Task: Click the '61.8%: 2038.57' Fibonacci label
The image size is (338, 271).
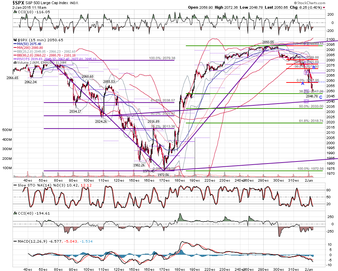Action: (163, 100)
